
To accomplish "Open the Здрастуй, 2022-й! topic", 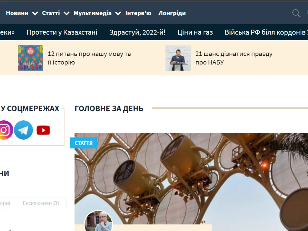I will (x=137, y=32).
